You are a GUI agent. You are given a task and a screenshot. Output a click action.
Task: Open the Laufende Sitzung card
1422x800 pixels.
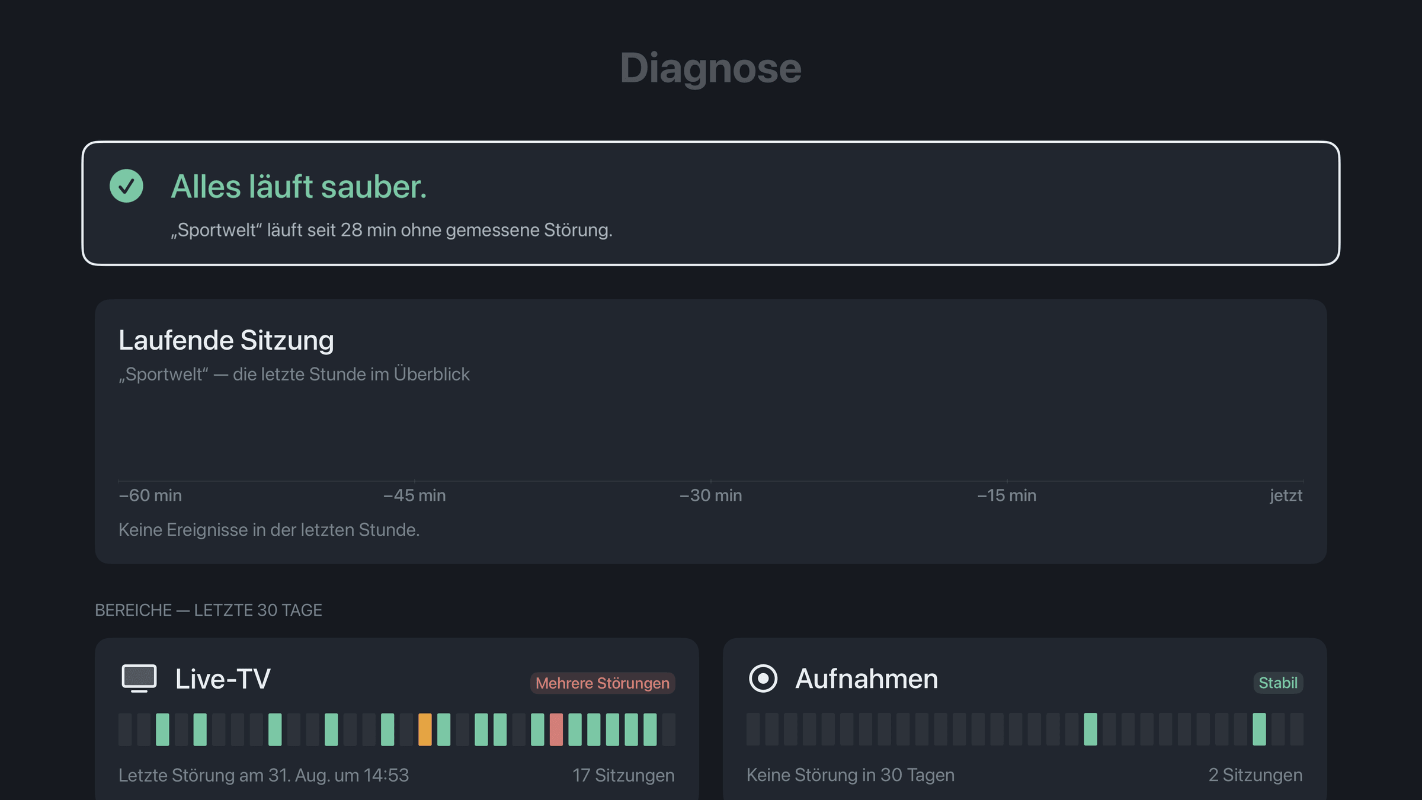click(711, 431)
